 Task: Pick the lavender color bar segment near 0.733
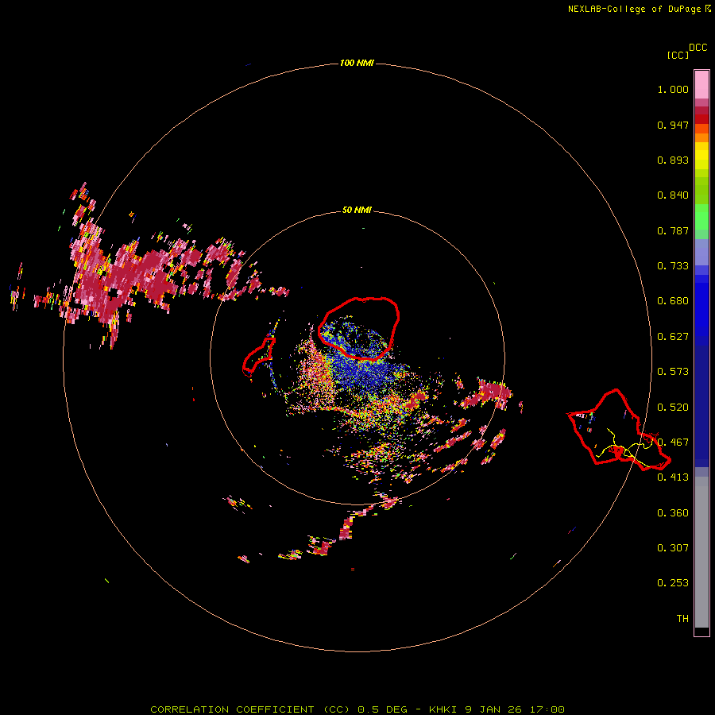701,253
